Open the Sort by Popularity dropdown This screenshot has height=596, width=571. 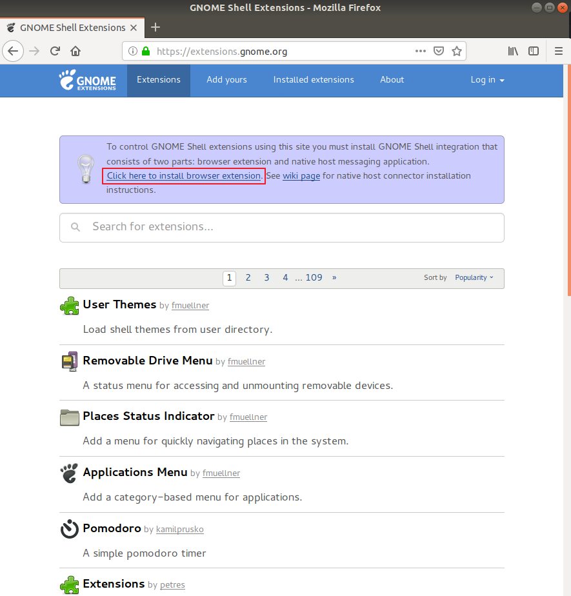click(474, 277)
